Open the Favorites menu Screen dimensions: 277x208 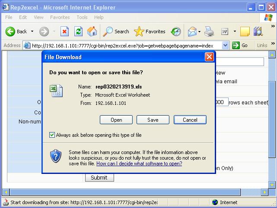click(60, 17)
